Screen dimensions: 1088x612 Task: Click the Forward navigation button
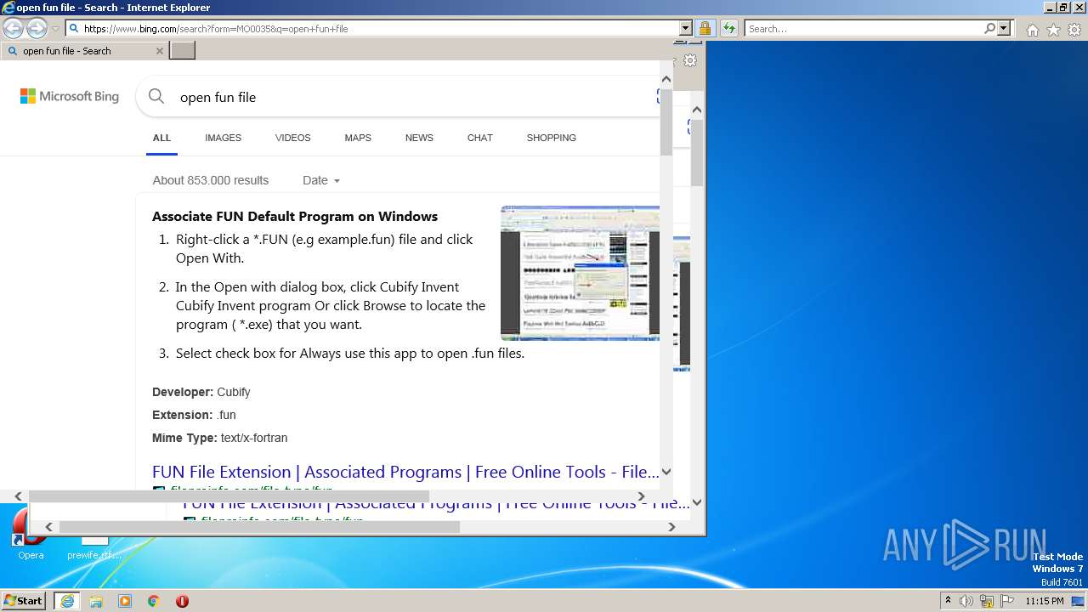[37, 29]
